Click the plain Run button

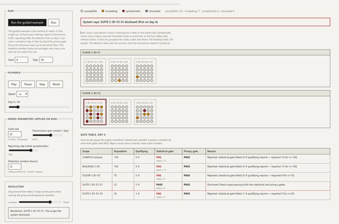coord(53,22)
